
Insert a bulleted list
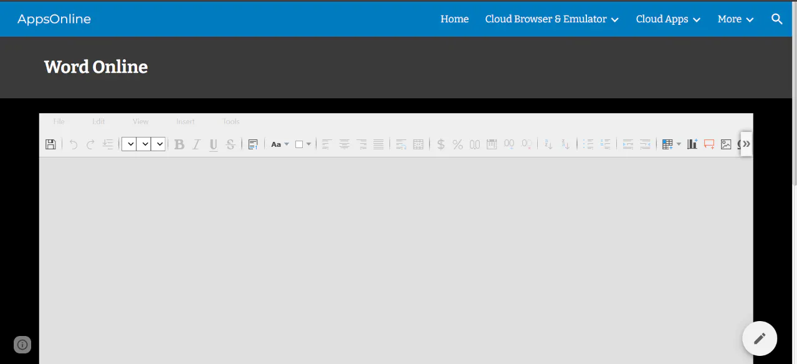pos(588,144)
